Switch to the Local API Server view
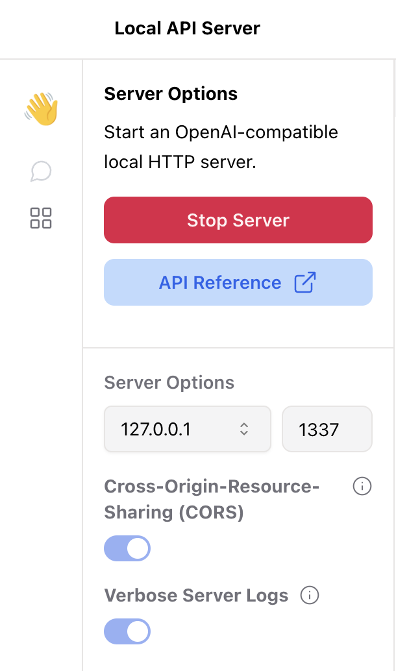The image size is (396, 671). (187, 28)
